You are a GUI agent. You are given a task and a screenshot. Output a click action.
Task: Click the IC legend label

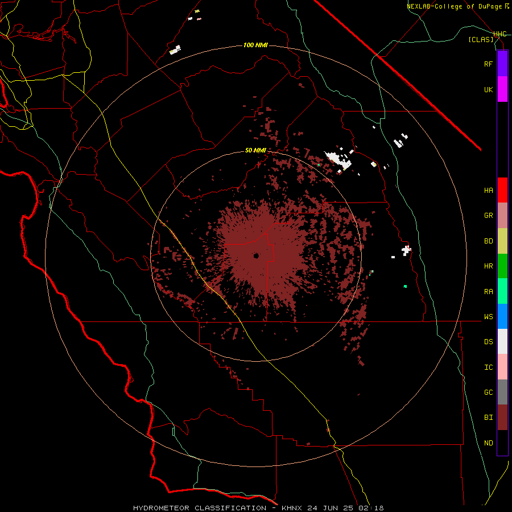click(488, 368)
